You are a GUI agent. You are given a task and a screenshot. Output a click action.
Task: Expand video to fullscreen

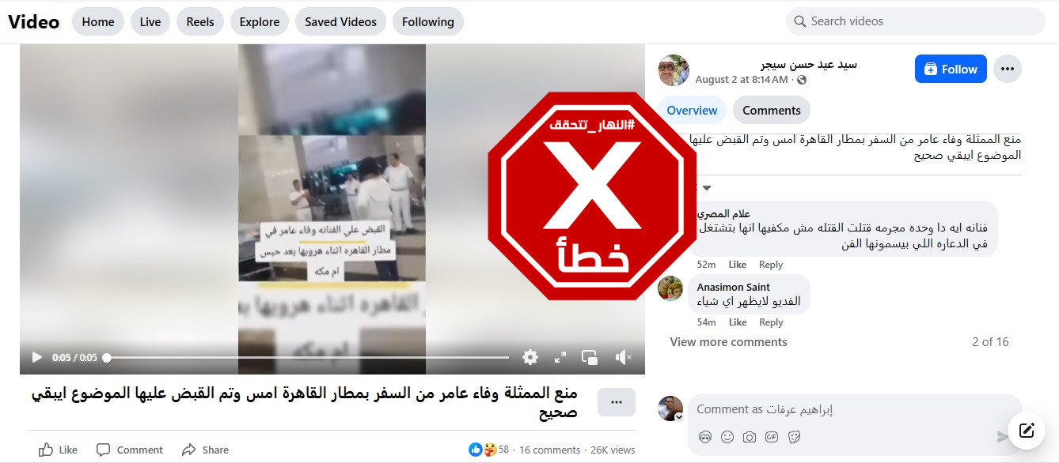pyautogui.click(x=560, y=357)
